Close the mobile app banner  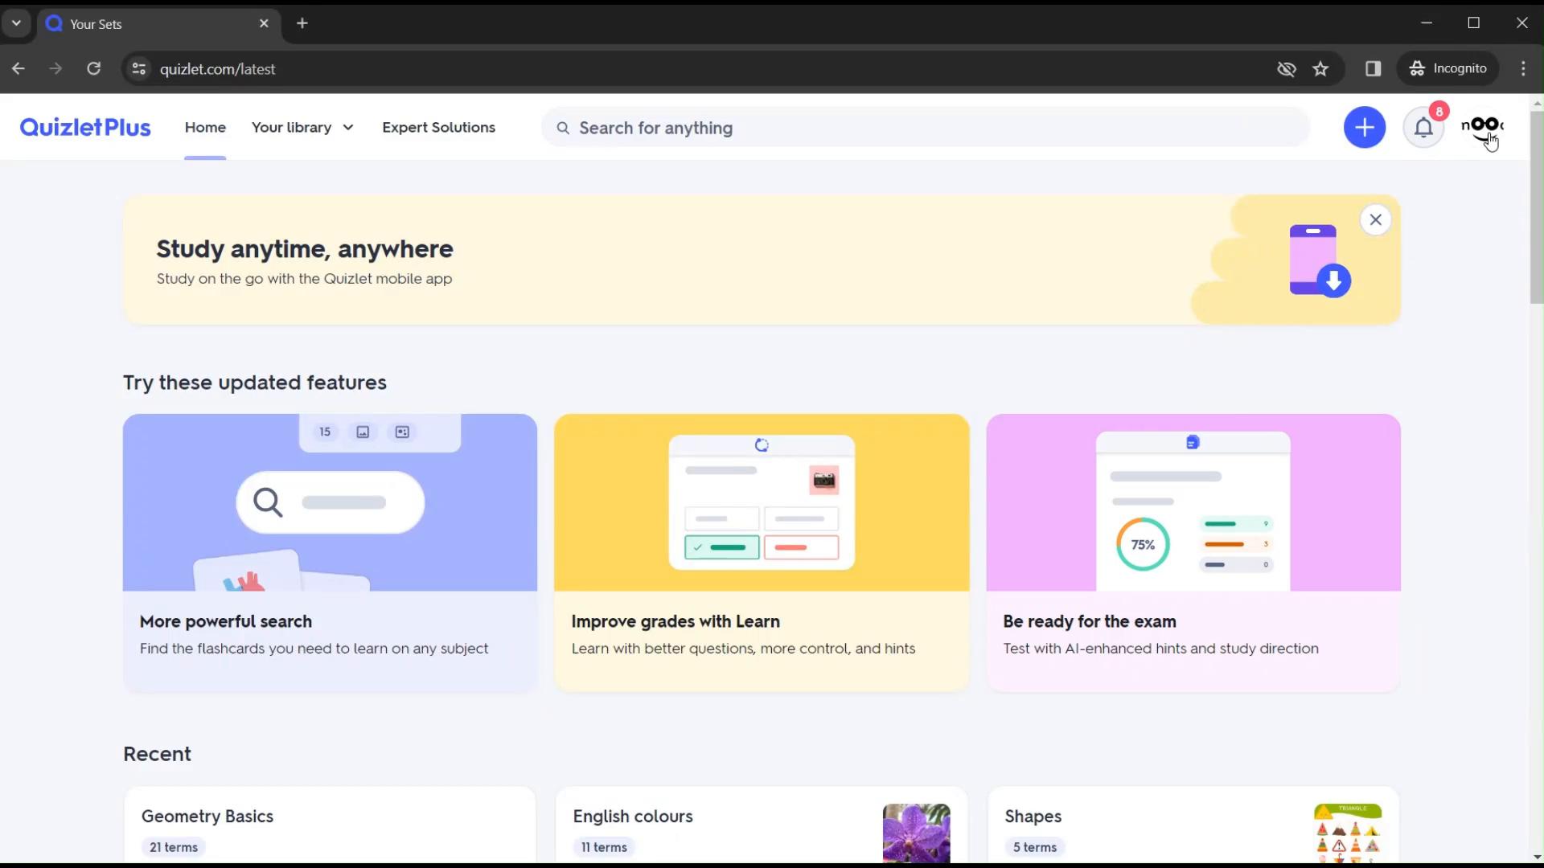click(x=1377, y=219)
